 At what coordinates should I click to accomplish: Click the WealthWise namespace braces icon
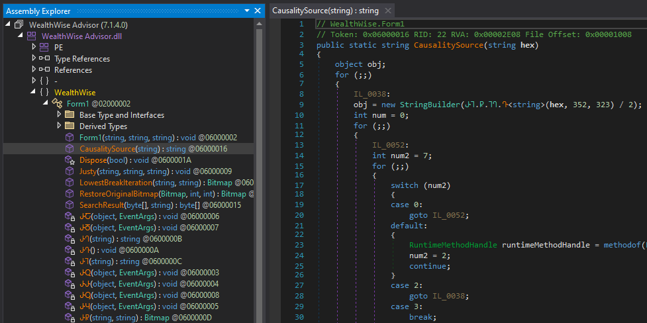[x=44, y=93]
